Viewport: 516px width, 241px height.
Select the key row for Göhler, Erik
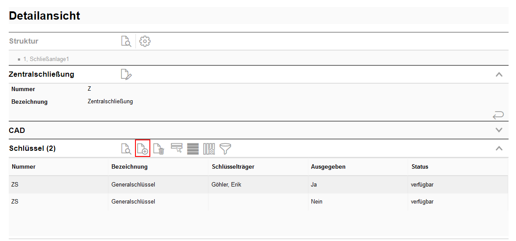[x=226, y=185]
